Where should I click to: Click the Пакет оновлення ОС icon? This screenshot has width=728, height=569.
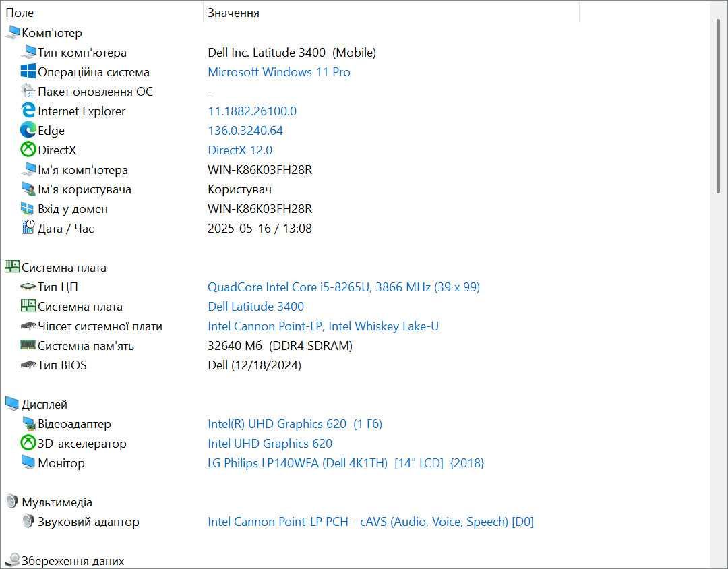(x=28, y=91)
